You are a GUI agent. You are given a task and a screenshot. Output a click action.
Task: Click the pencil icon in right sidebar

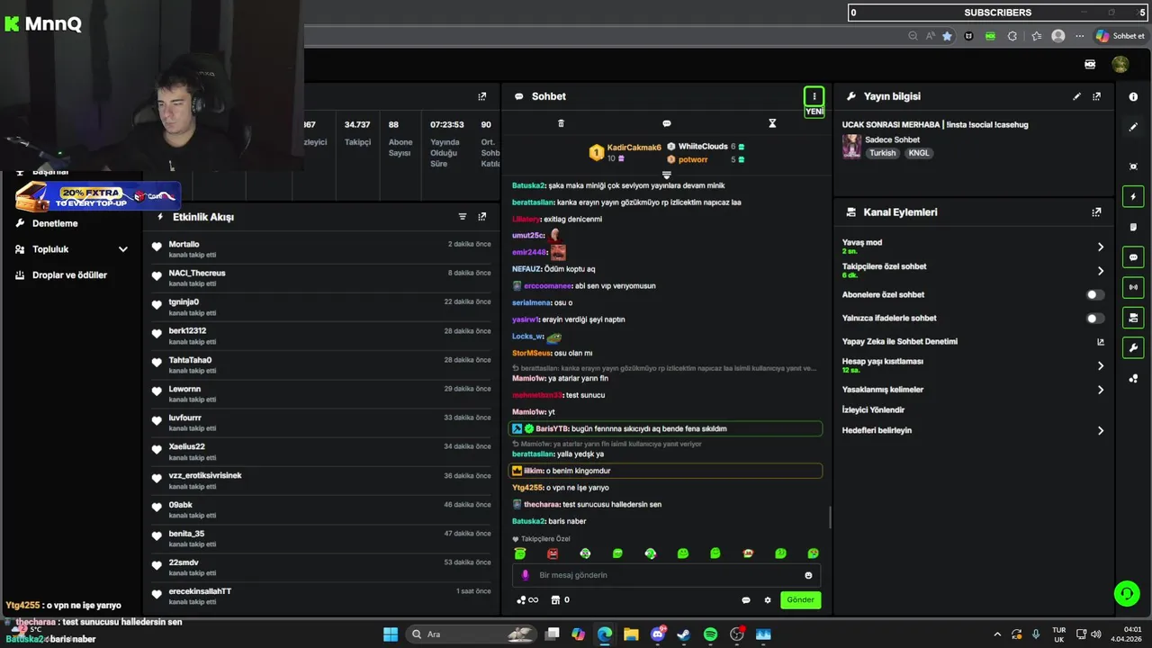1133,127
